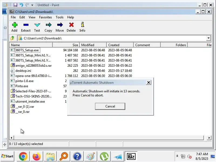Click the desktop.ini gear file icon
This screenshot has width=216, height=162.
13,71
